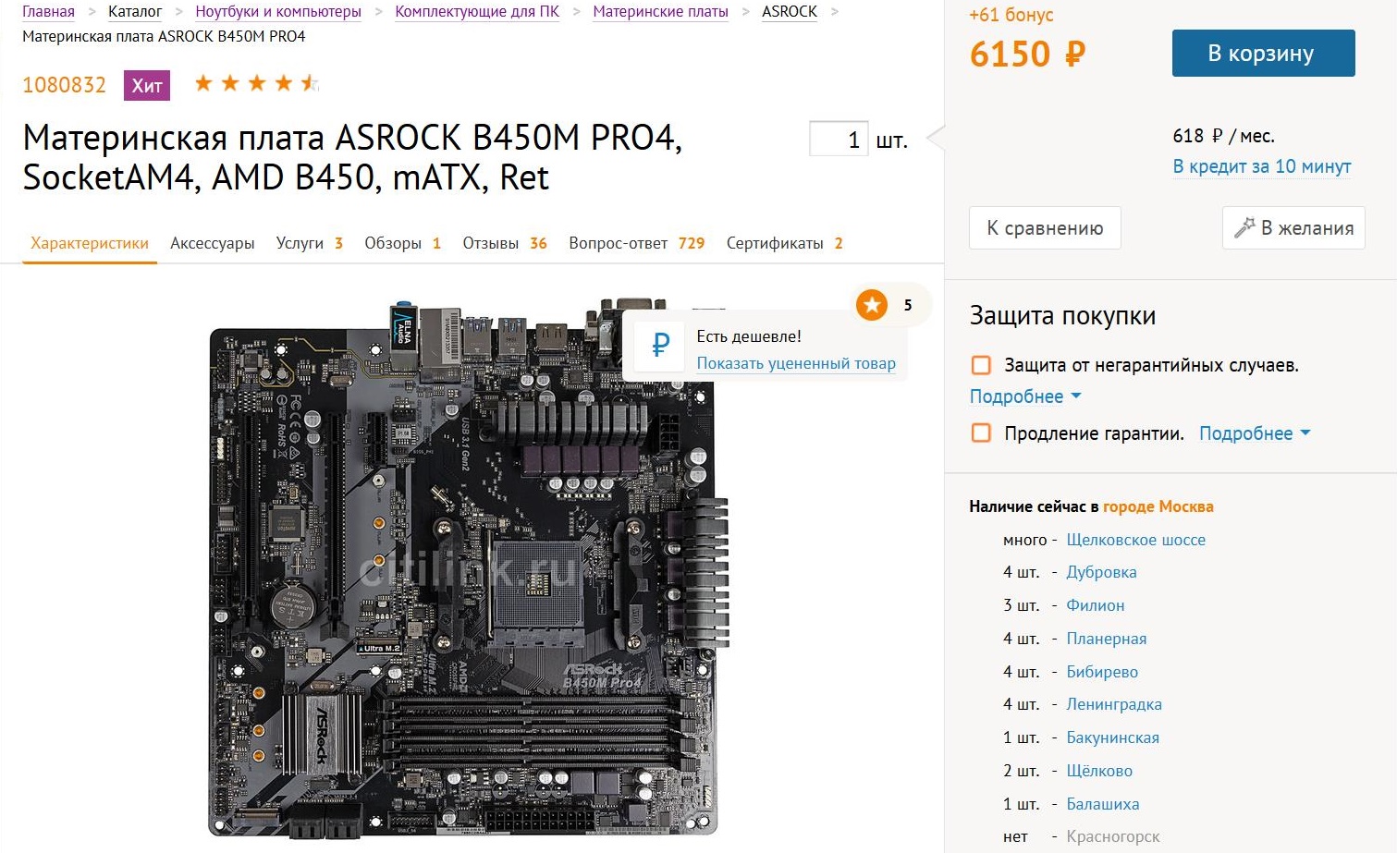1397x853 pixels.
Task: Open В кредит за 10 минут link
Action: pos(1261,166)
